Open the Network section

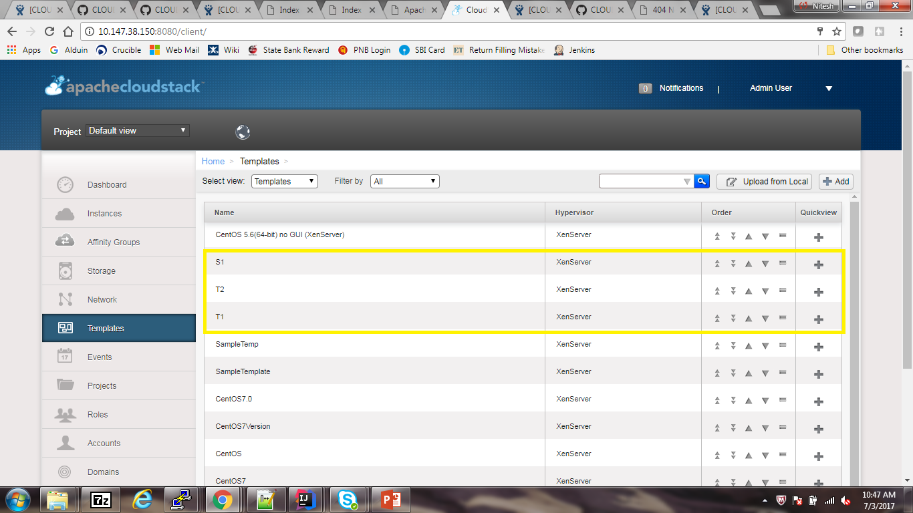click(x=118, y=300)
